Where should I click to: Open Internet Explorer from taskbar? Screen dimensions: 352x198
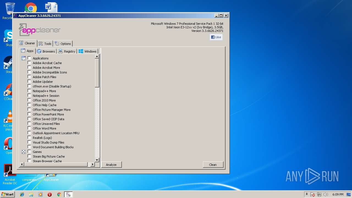[x=22, y=194]
